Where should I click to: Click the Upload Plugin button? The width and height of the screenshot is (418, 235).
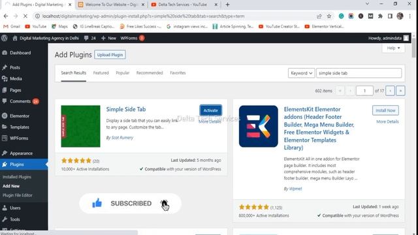tap(110, 55)
